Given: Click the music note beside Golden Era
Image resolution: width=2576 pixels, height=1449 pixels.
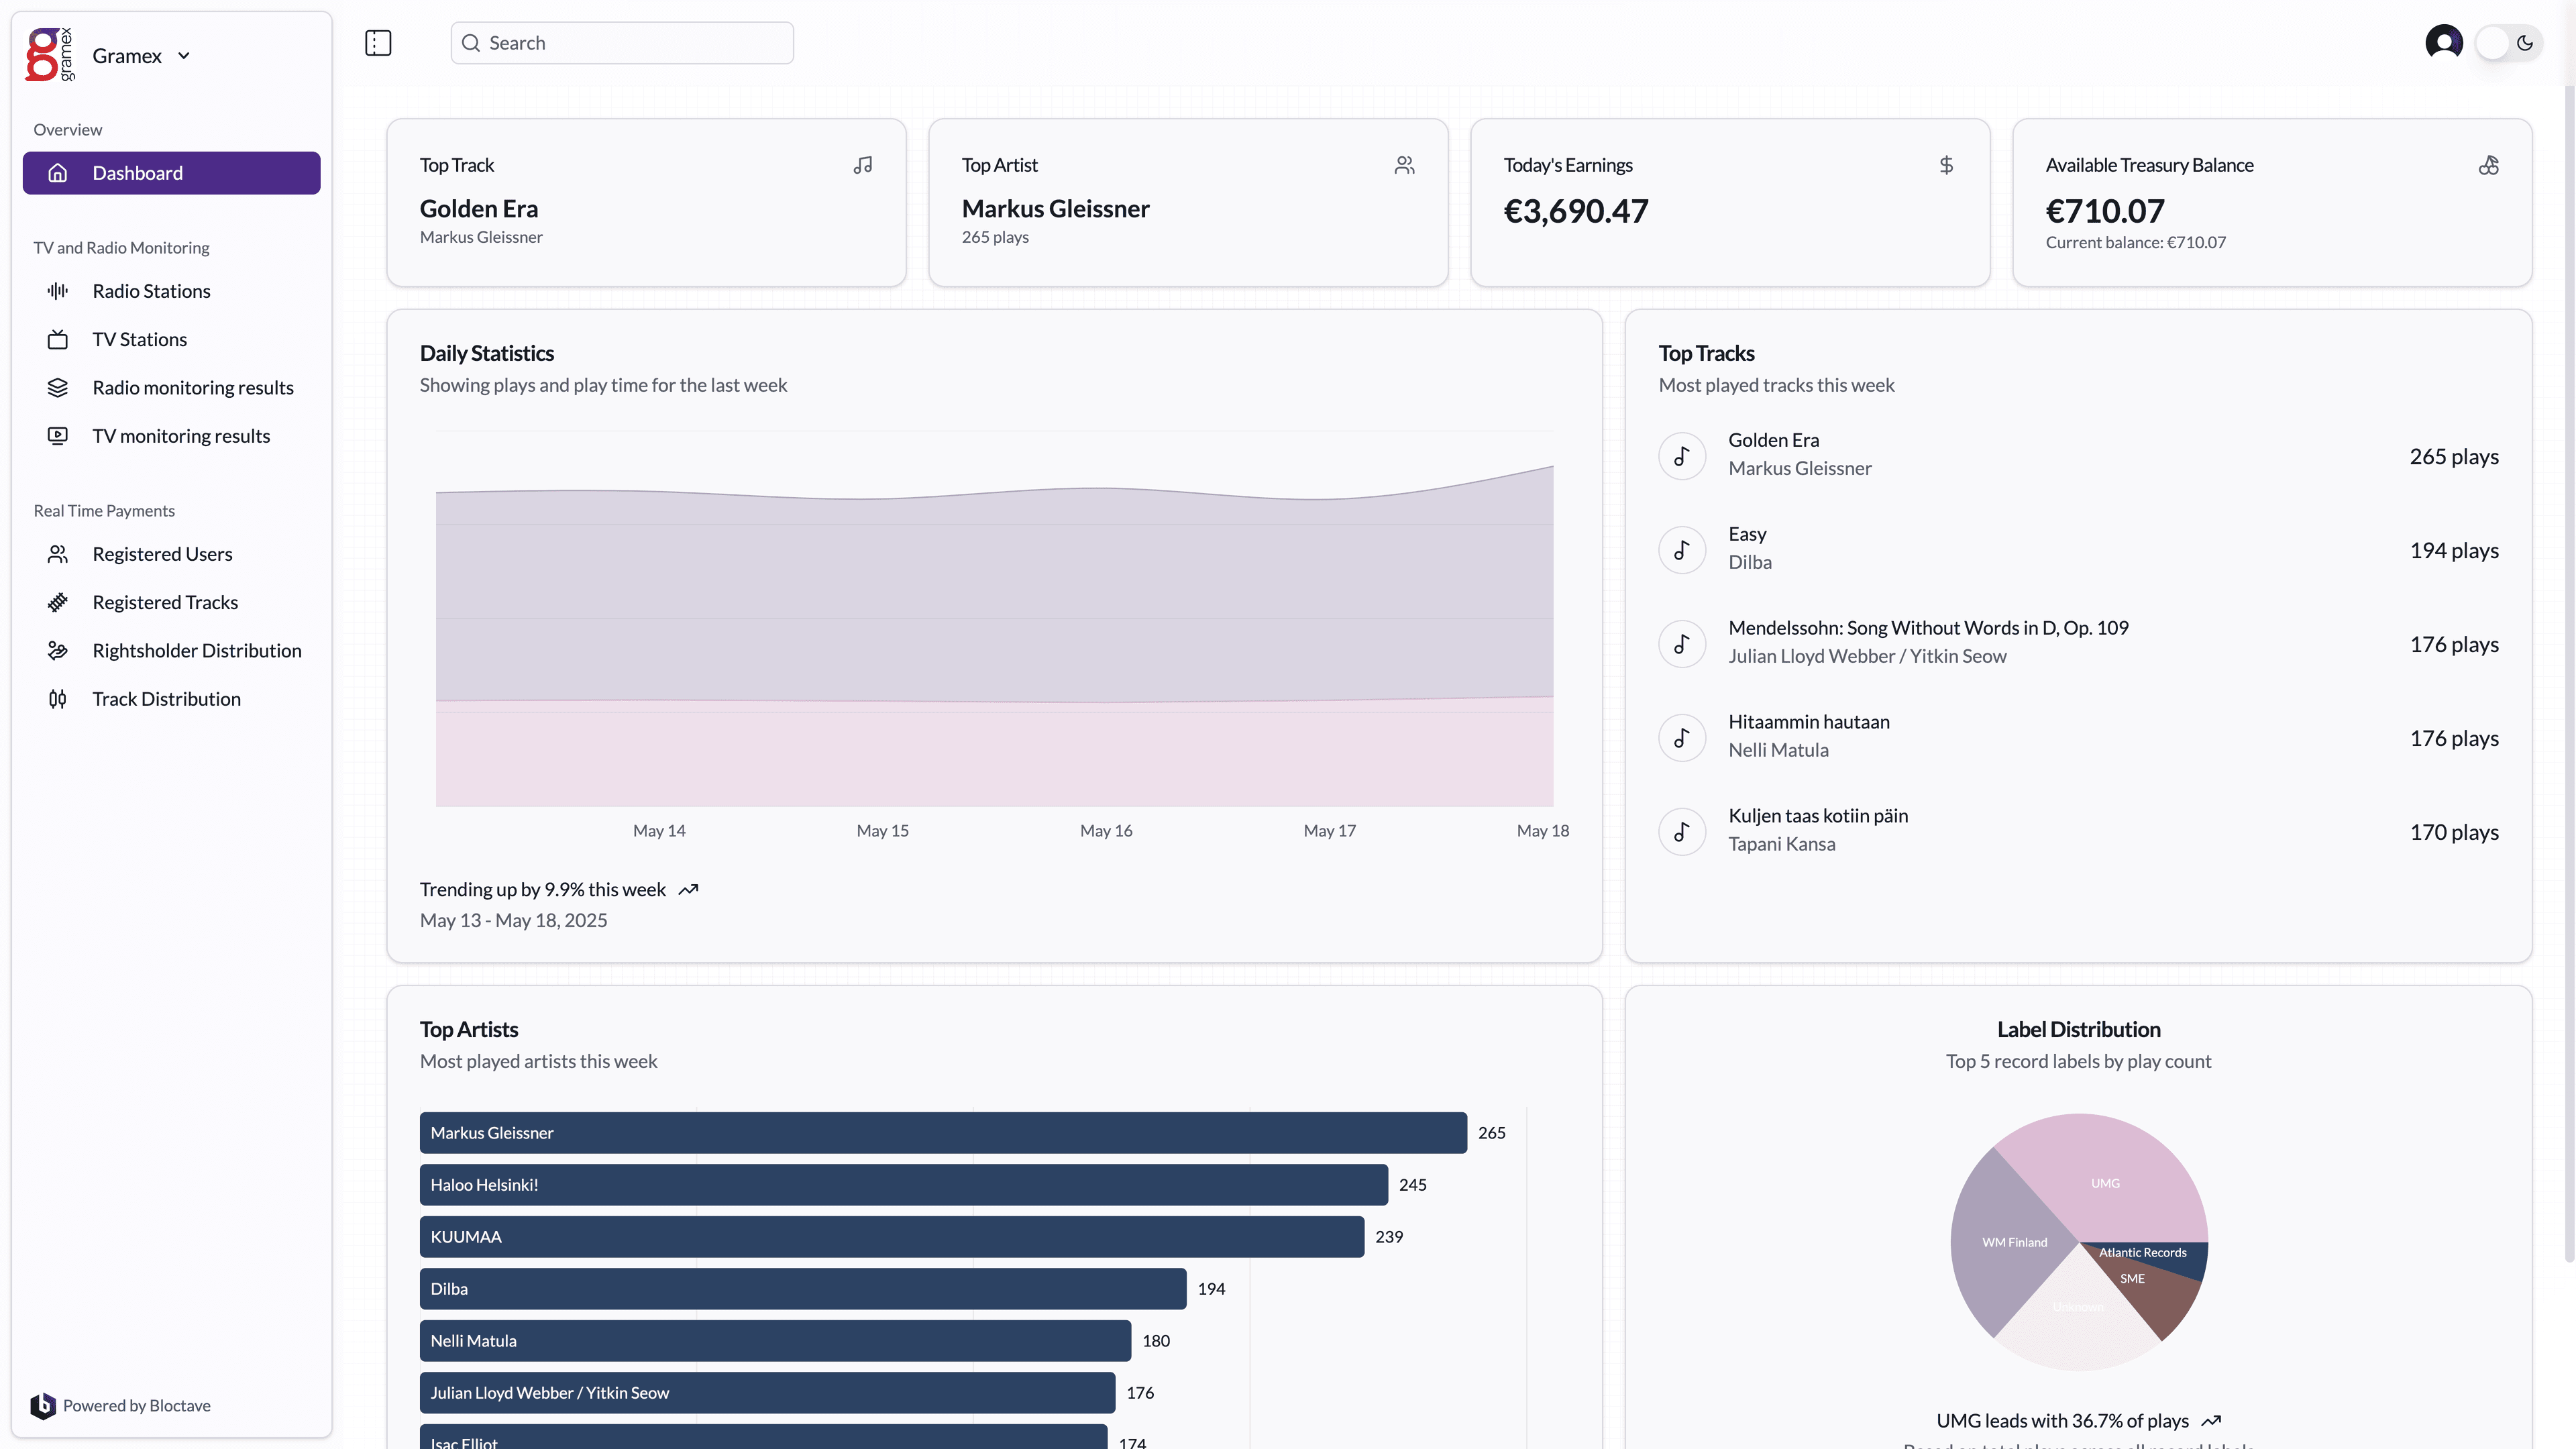Looking at the screenshot, I should pyautogui.click(x=1682, y=456).
